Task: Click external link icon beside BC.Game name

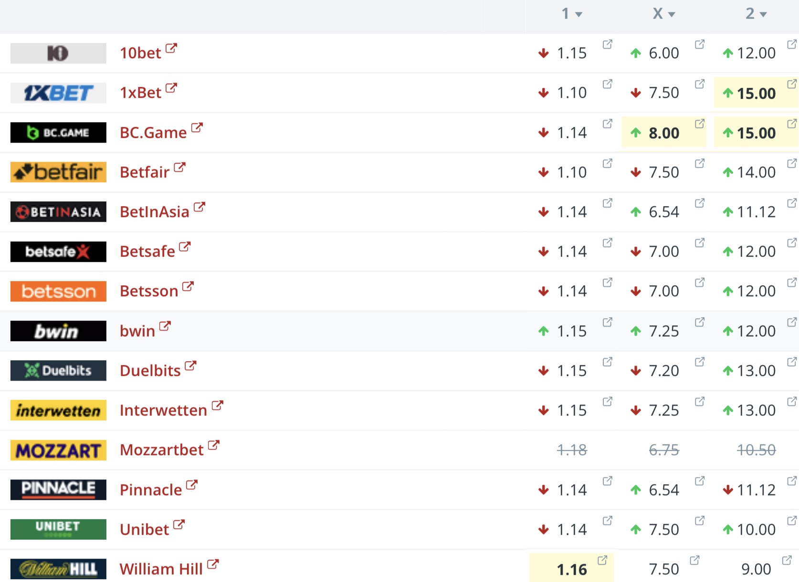Action: [x=197, y=128]
